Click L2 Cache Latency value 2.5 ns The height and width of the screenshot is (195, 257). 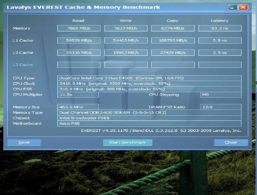pos(220,53)
